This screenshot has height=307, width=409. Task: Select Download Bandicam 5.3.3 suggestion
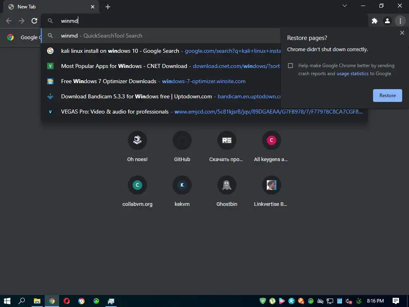tap(161, 96)
